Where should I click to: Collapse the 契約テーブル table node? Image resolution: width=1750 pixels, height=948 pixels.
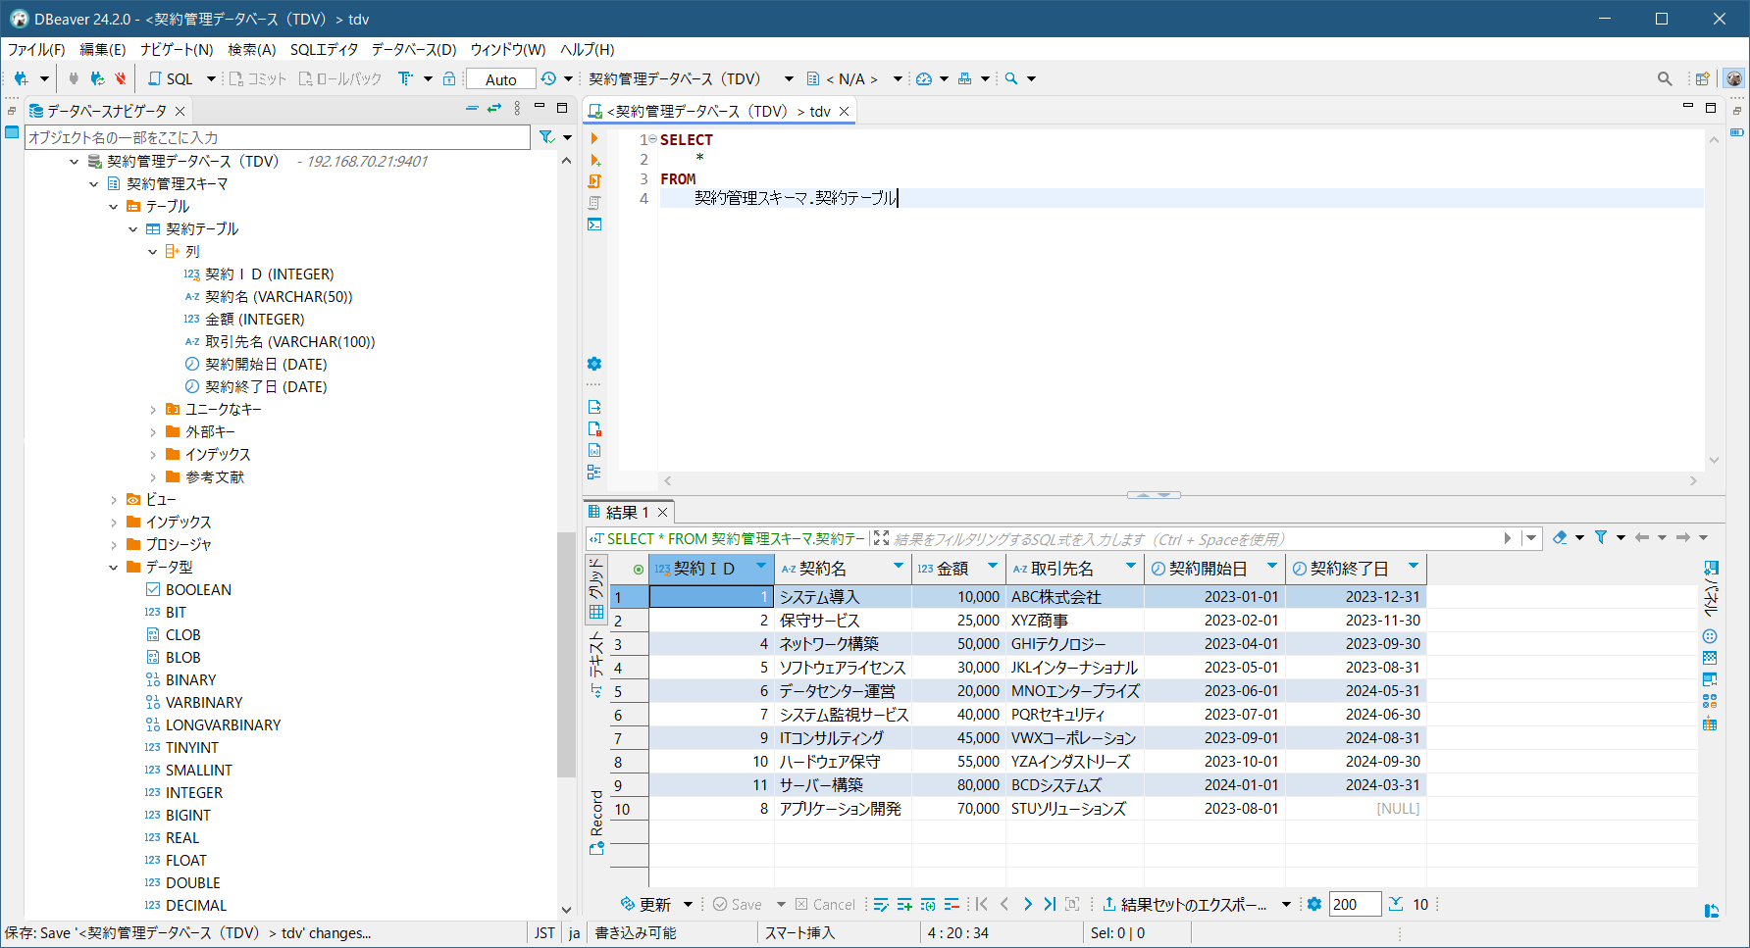tap(133, 229)
